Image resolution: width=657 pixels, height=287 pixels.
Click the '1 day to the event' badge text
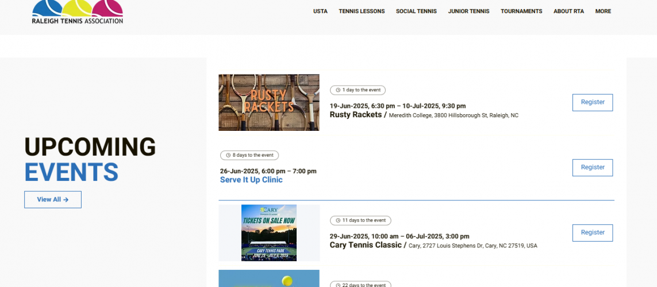coord(361,90)
